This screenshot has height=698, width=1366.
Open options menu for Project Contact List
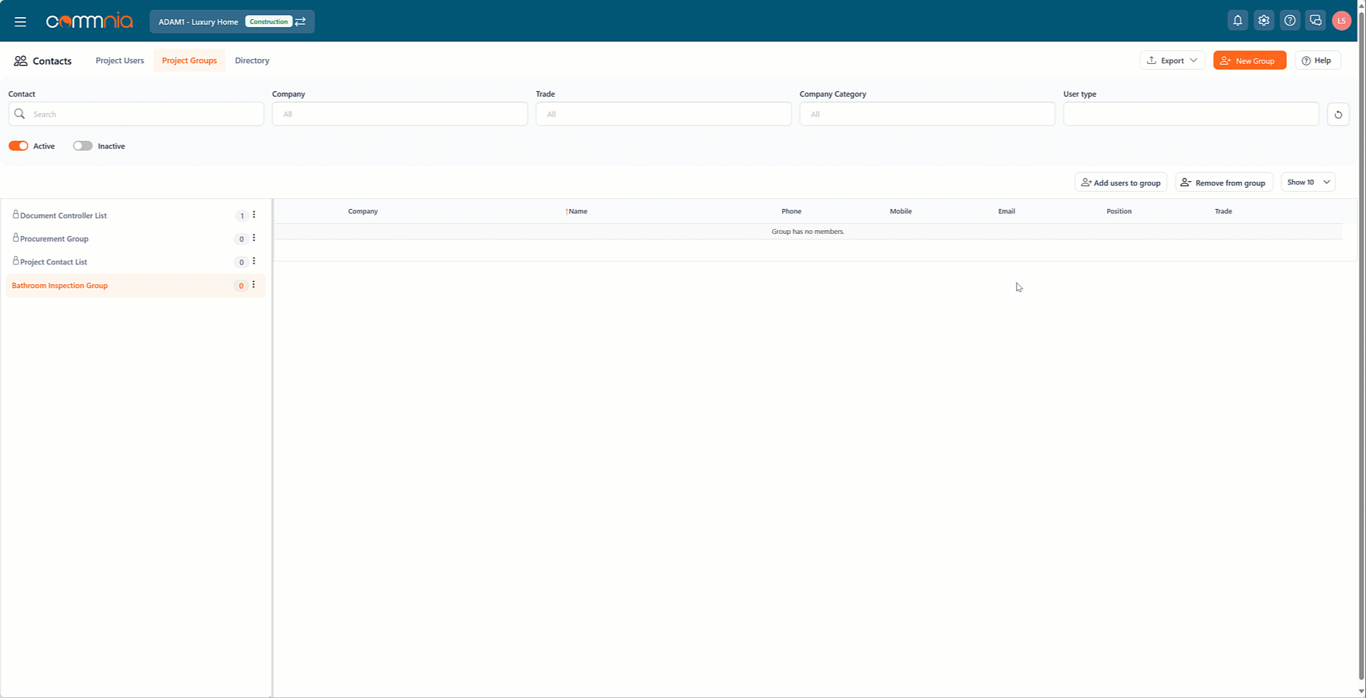click(x=254, y=262)
